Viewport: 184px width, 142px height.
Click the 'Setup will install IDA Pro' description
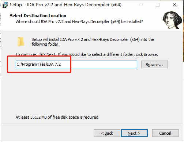pyautogui.click(x=93, y=42)
